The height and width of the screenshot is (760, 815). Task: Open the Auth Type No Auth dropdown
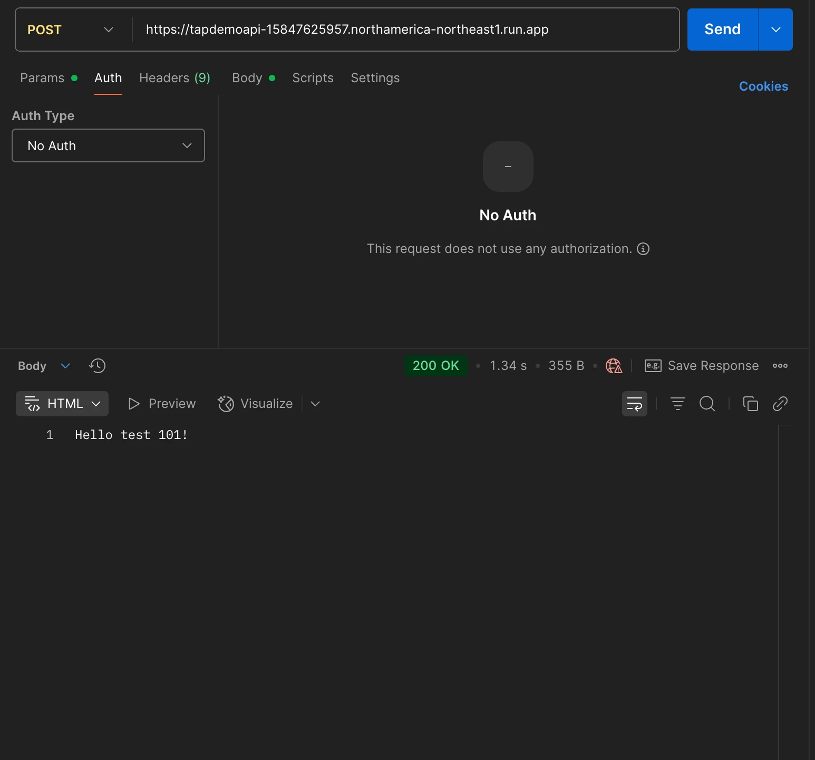point(108,145)
